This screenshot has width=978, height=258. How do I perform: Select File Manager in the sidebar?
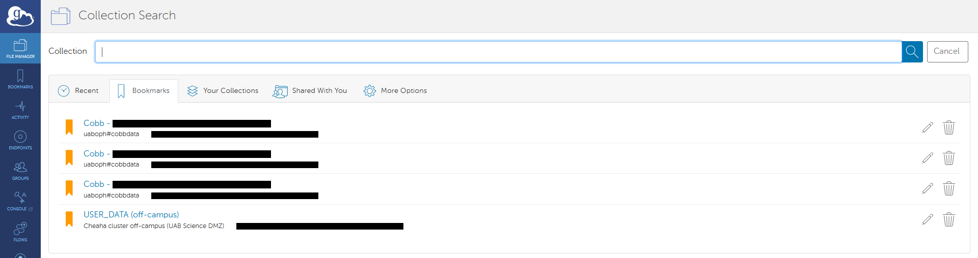tap(20, 49)
